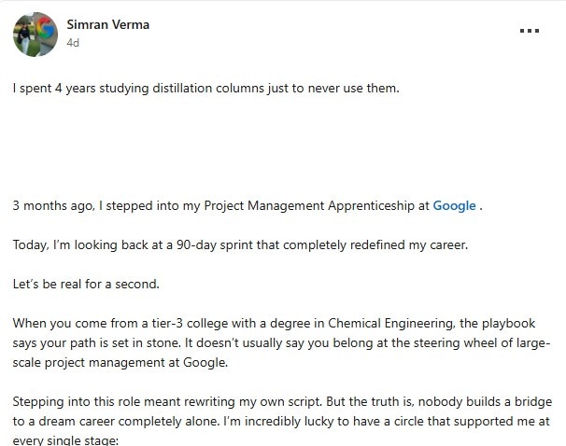
Task: Click the blue Google company link
Action: pos(454,205)
